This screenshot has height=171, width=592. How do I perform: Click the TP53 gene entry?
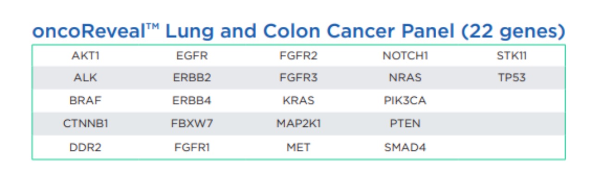512,78
